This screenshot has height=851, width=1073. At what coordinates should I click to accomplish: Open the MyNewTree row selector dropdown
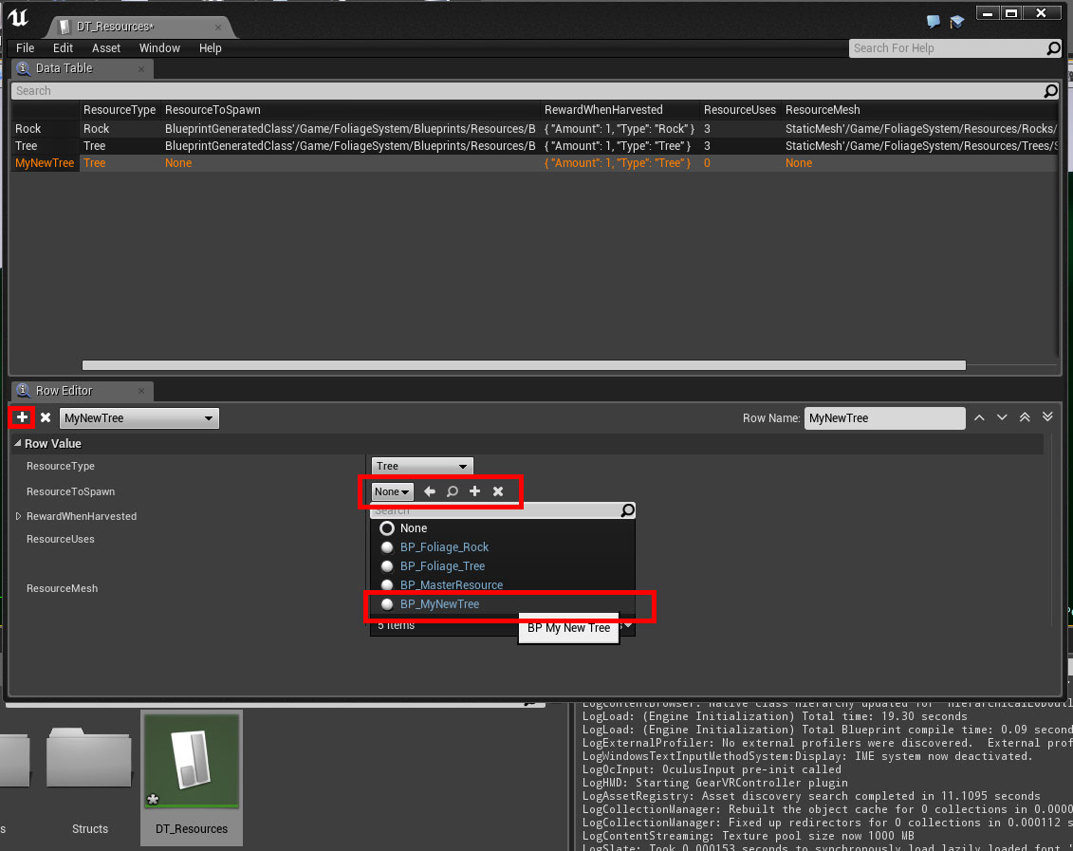click(x=139, y=418)
